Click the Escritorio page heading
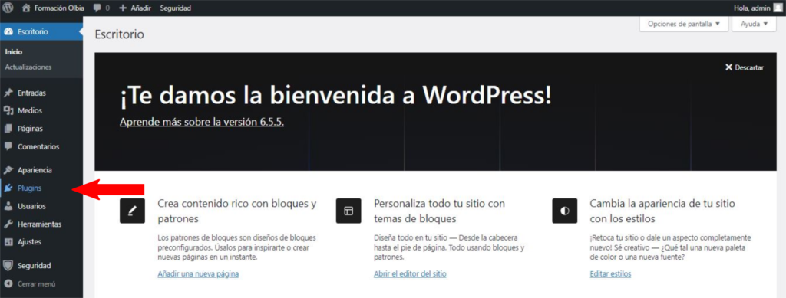Screen dimensions: 786x298 coord(119,34)
